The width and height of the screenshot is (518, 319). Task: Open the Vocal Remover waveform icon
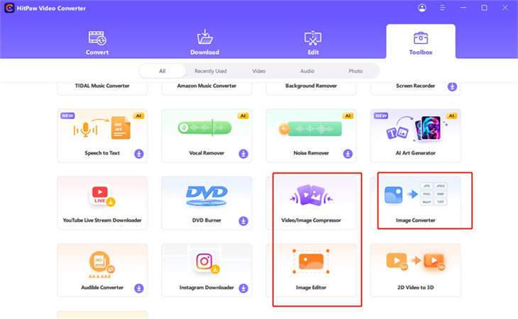pyautogui.click(x=205, y=128)
